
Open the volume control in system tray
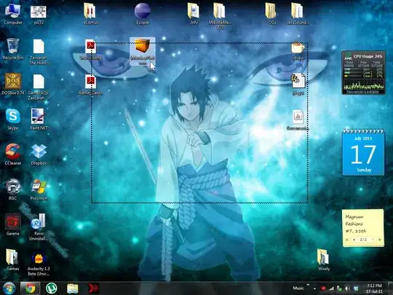point(347,288)
